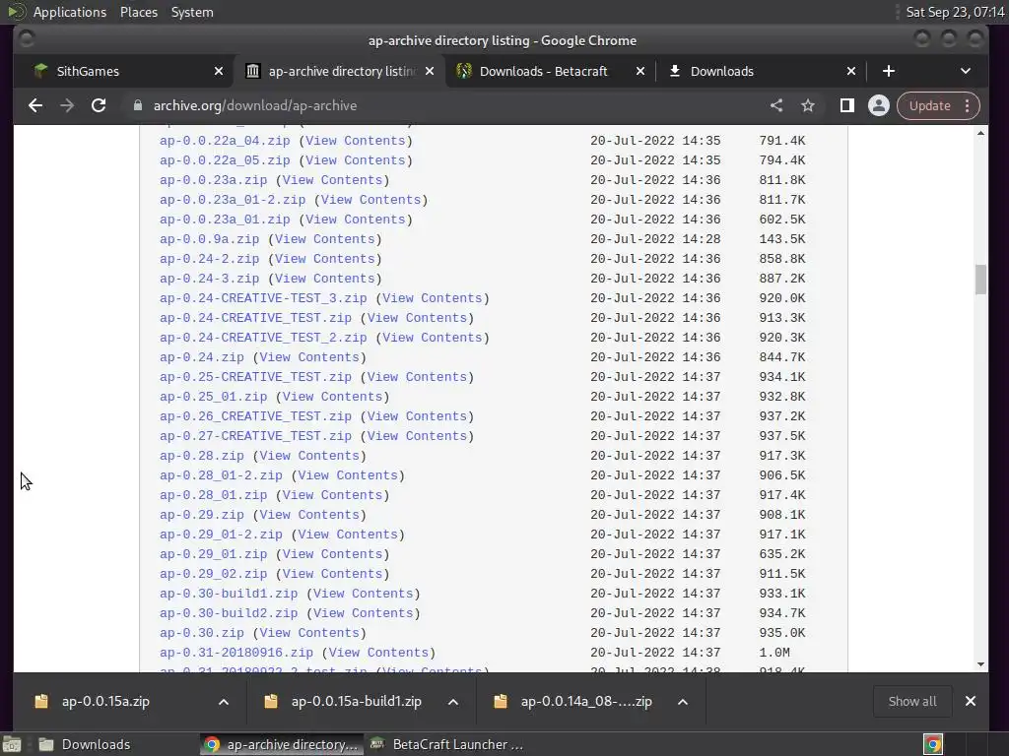Go back to the previous page
Image resolution: width=1009 pixels, height=756 pixels.
pos(35,105)
